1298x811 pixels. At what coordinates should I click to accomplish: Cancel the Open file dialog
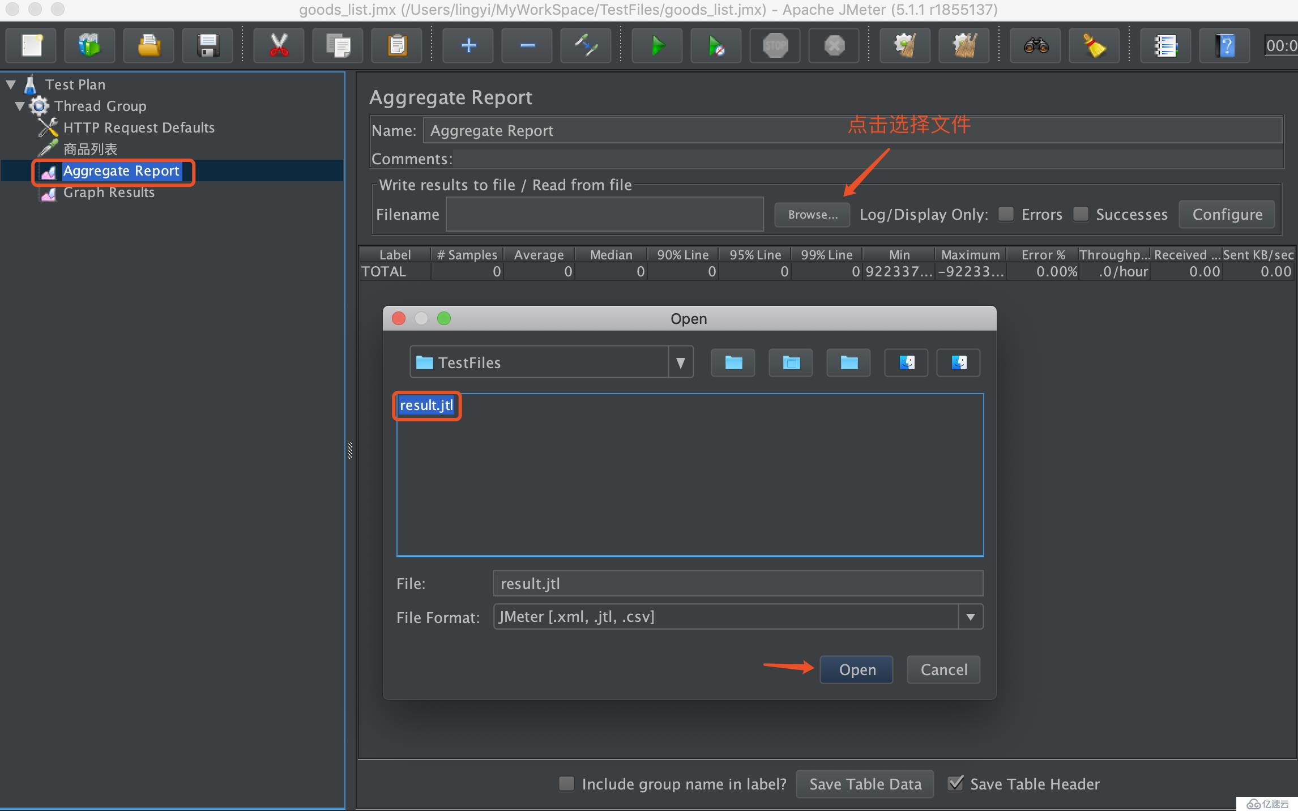[x=943, y=669]
